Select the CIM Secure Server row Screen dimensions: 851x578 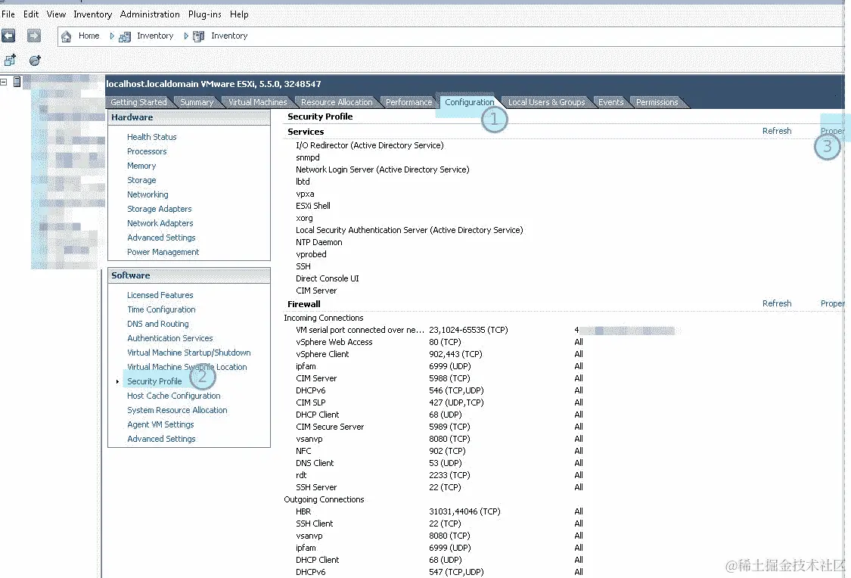(x=439, y=427)
